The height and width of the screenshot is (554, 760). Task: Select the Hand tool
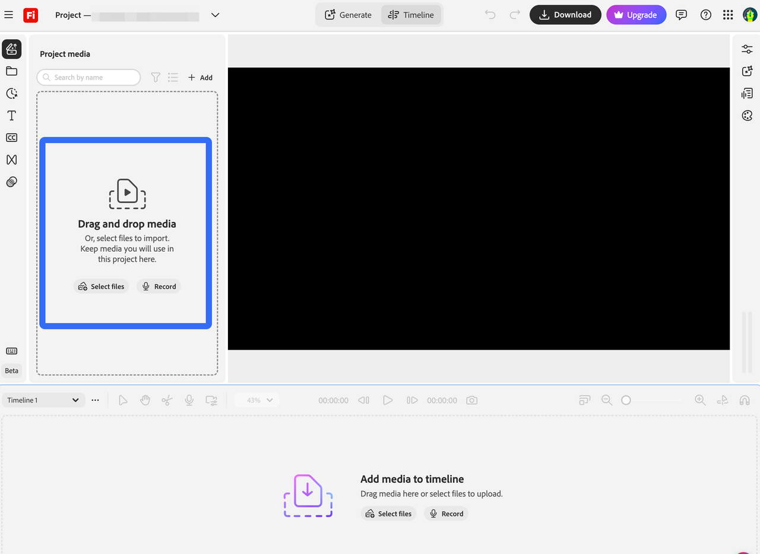(145, 400)
